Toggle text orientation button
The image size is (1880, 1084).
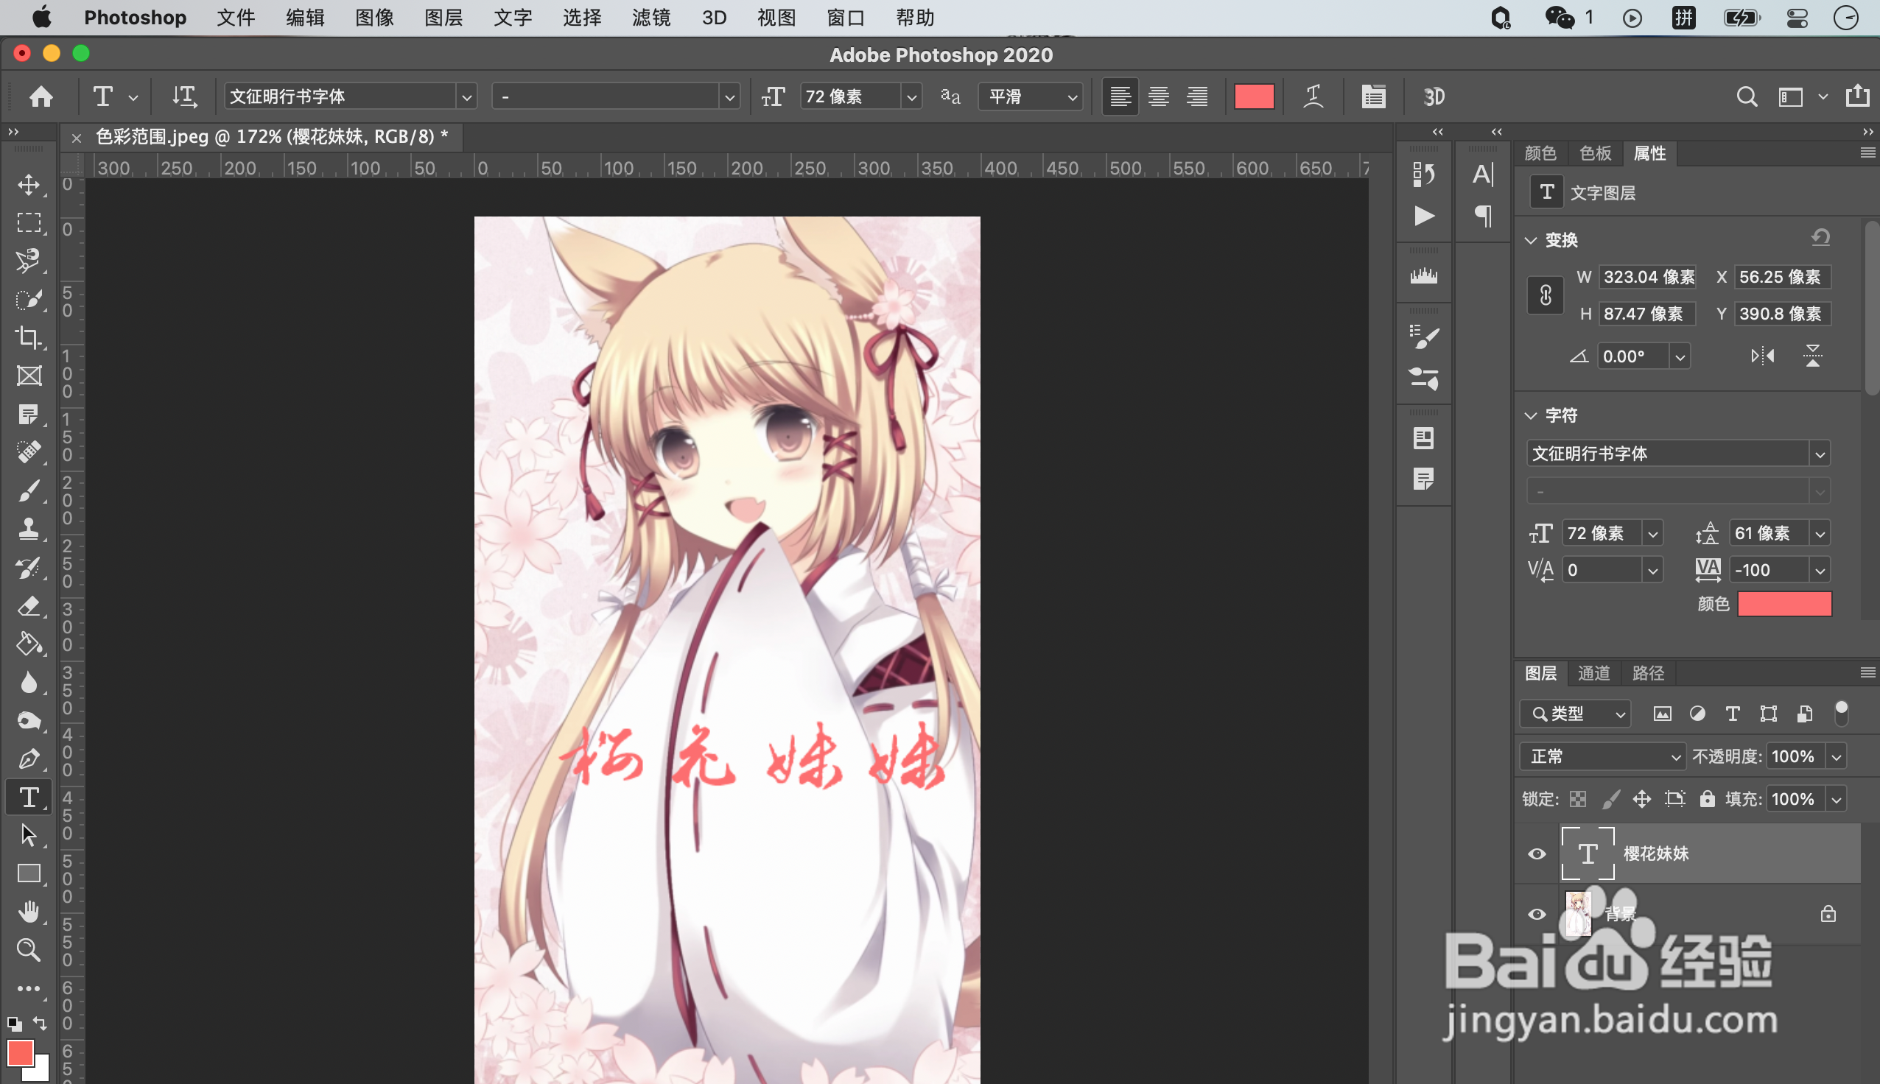[x=184, y=96]
